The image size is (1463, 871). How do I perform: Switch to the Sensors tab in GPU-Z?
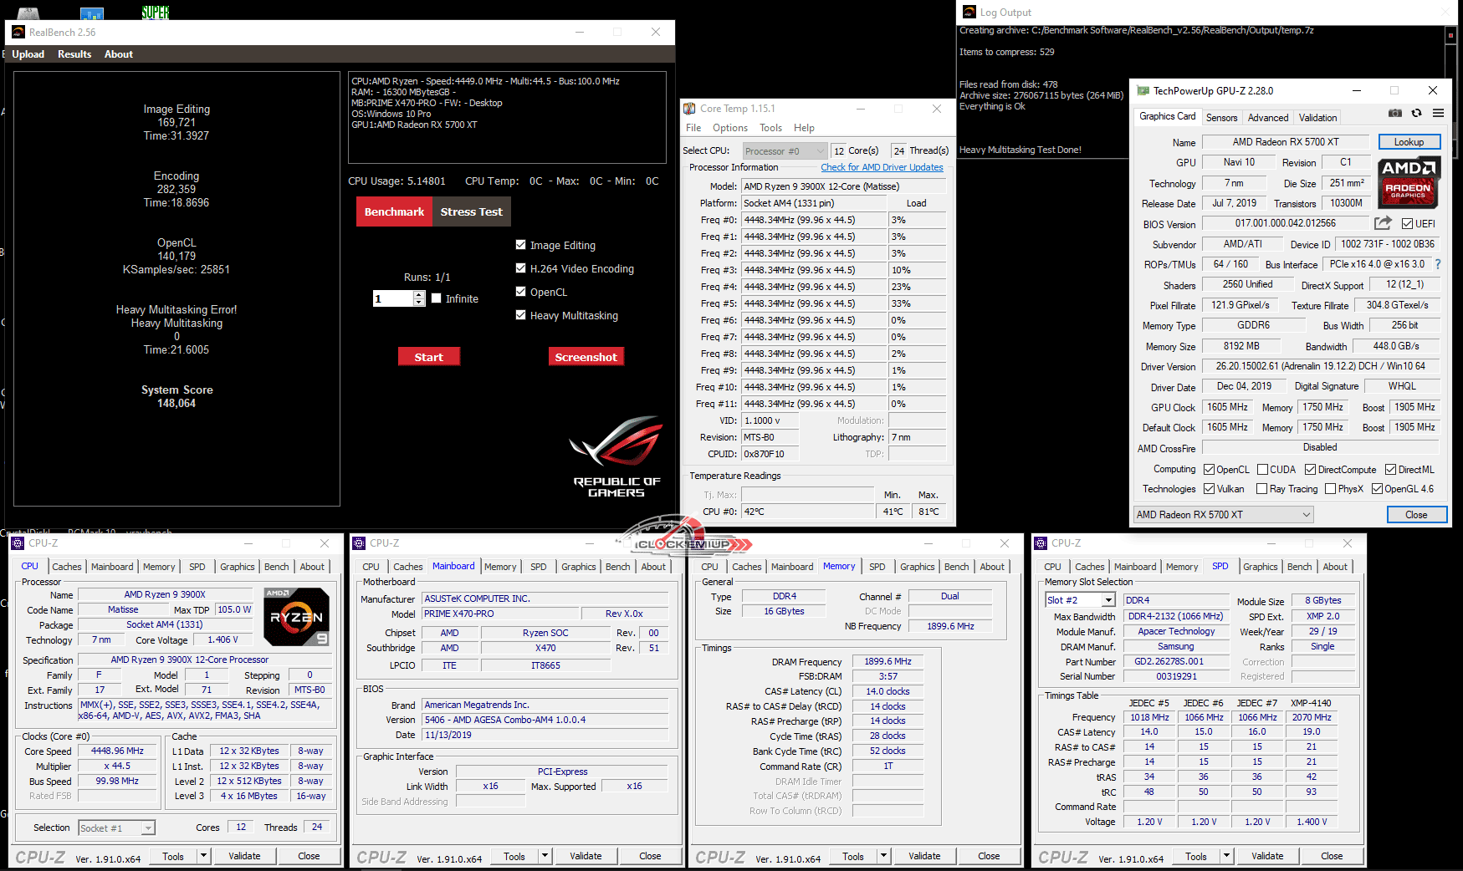click(x=1221, y=118)
